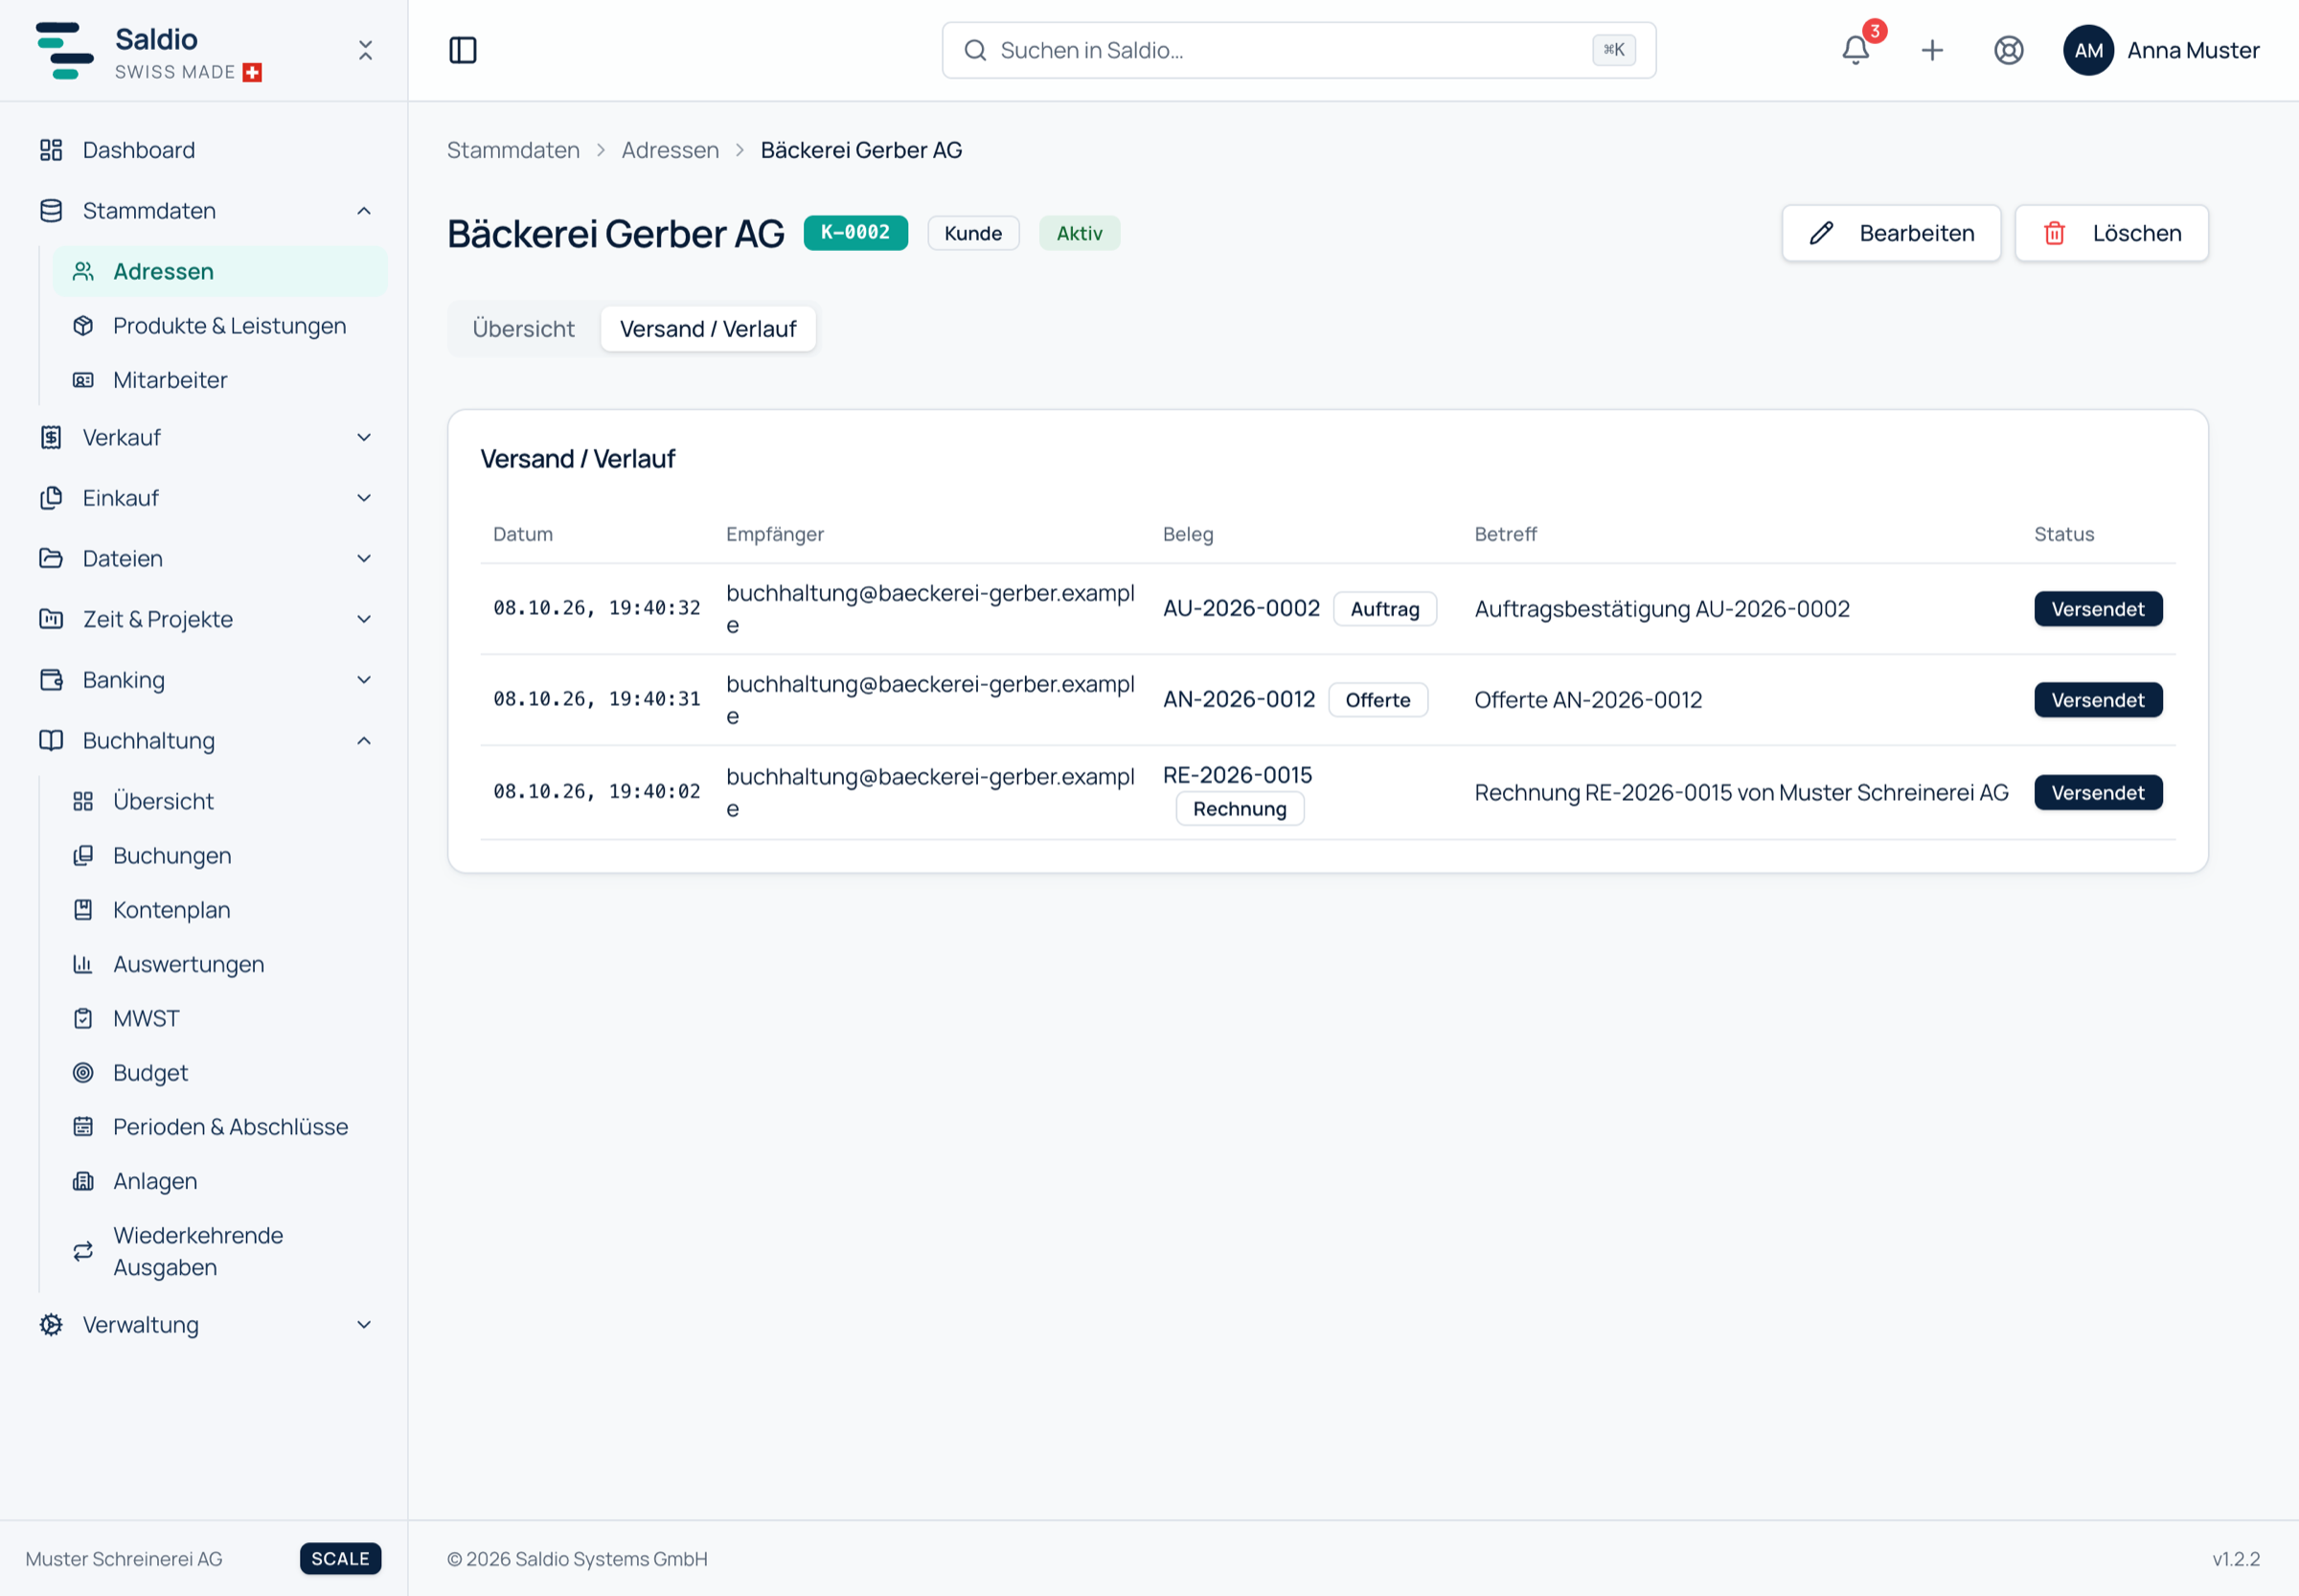This screenshot has height=1596, width=2299.
Task: Go to Mitarbeiter
Action: (x=219, y=380)
